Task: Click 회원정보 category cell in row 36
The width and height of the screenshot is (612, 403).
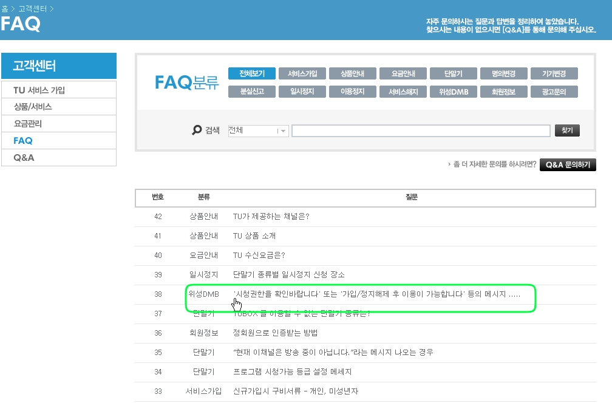Action: coord(204,333)
